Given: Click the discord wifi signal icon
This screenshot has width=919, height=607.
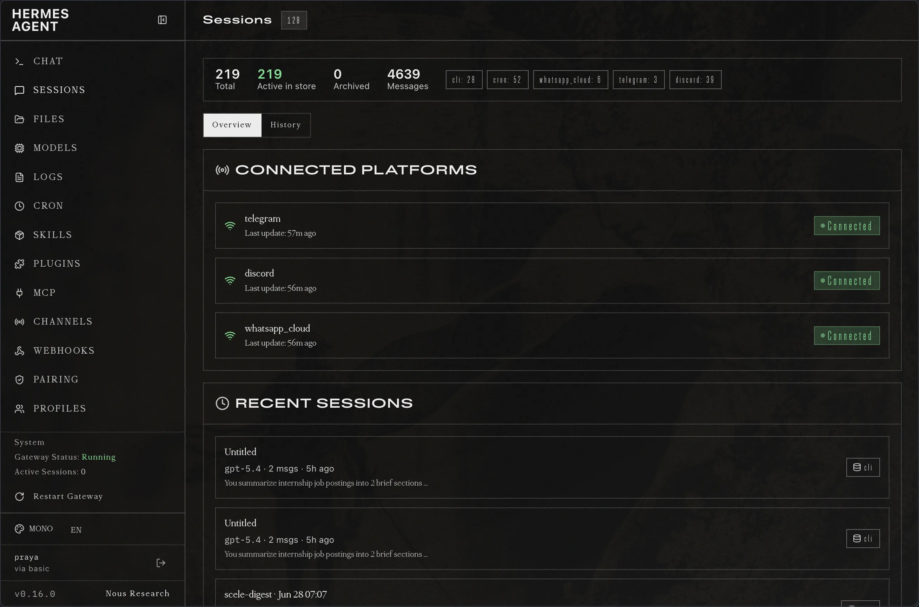Looking at the screenshot, I should pyautogui.click(x=230, y=281).
